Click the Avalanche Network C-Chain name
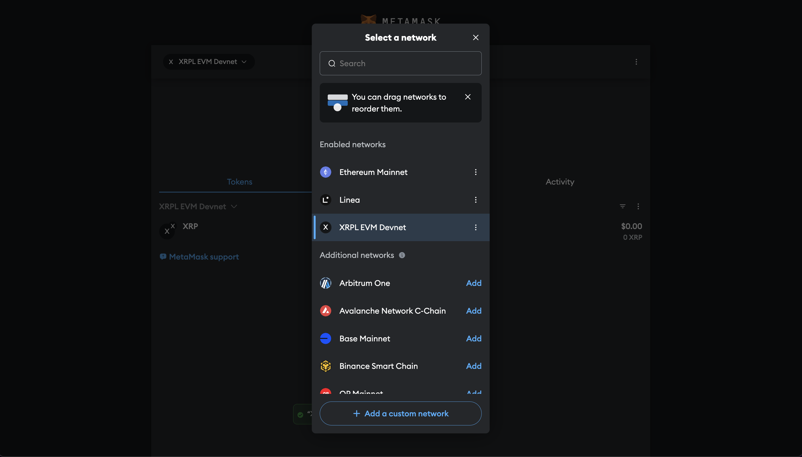Image resolution: width=802 pixels, height=457 pixels. (x=392, y=311)
